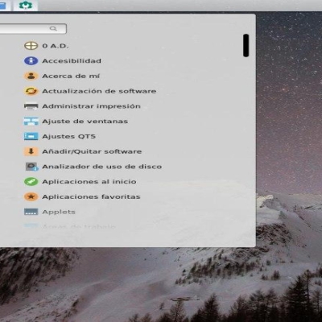Click the Ajustes QT5 icon
This screenshot has height=322, width=322.
click(x=31, y=136)
